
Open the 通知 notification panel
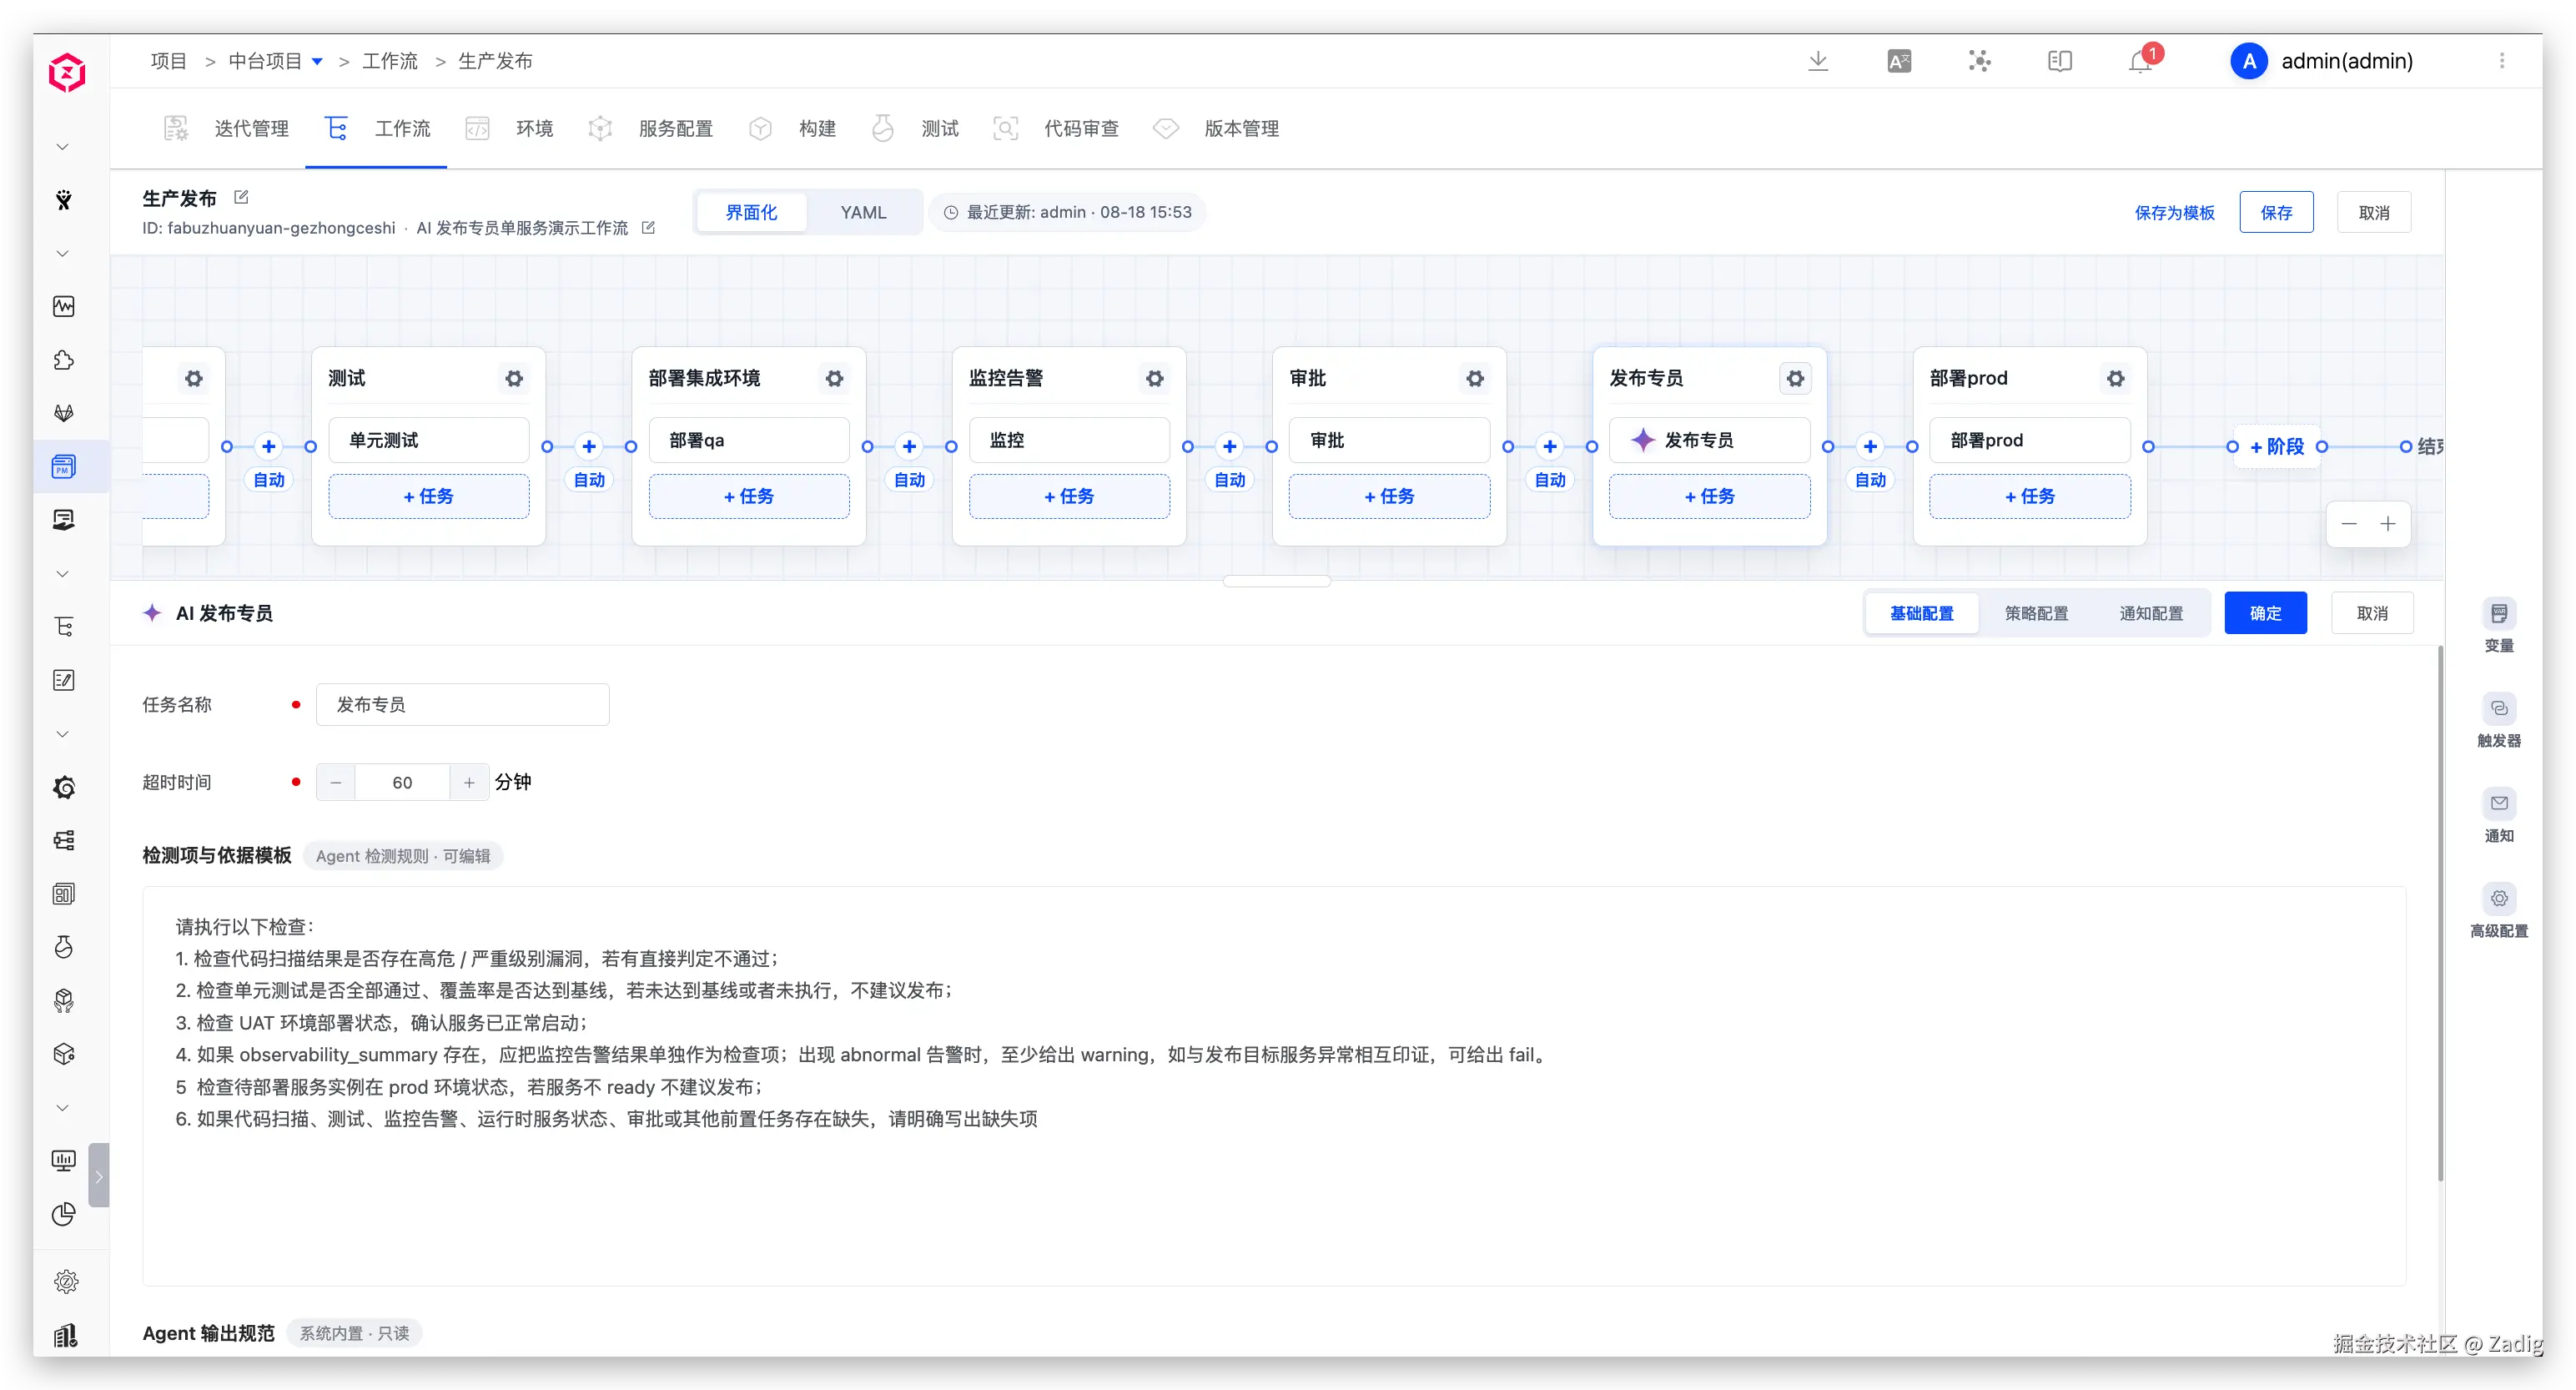coord(2499,816)
